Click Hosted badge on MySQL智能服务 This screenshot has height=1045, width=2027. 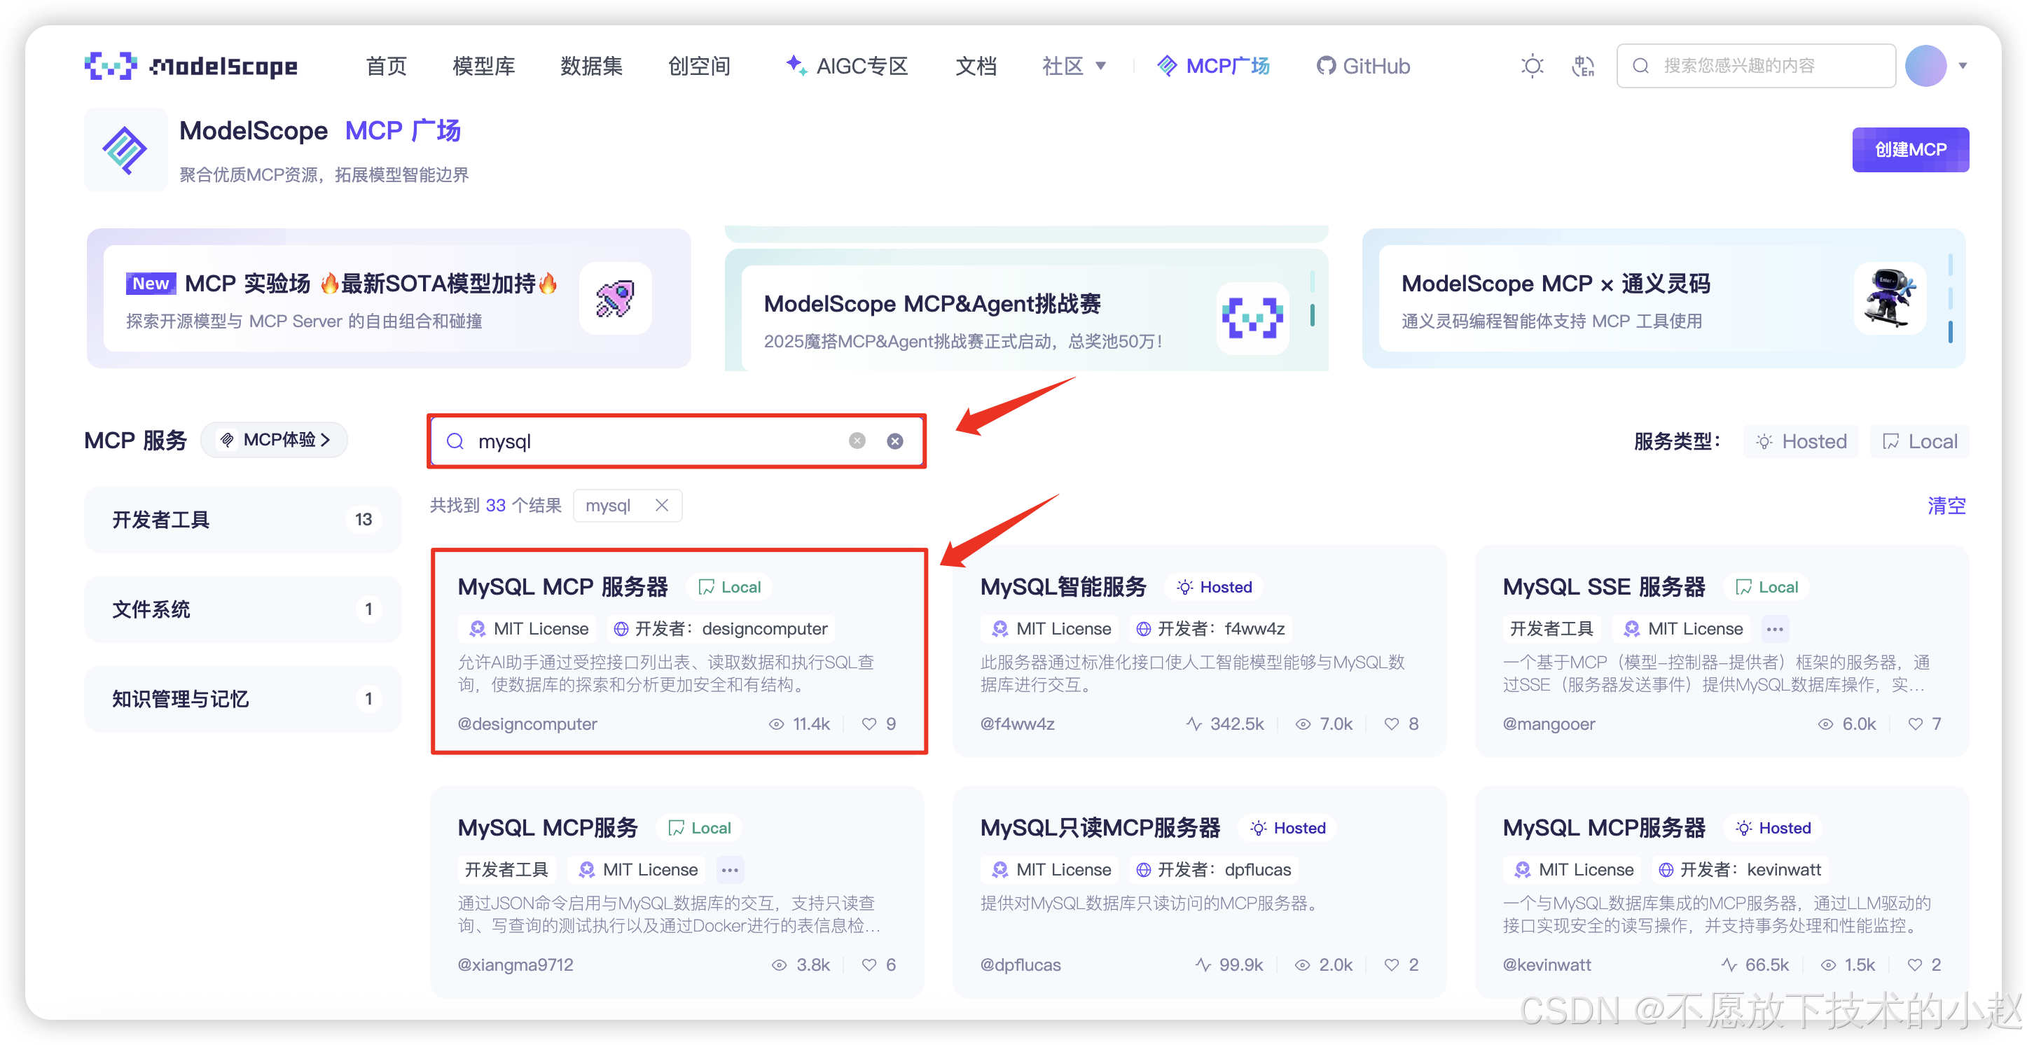1214,587
